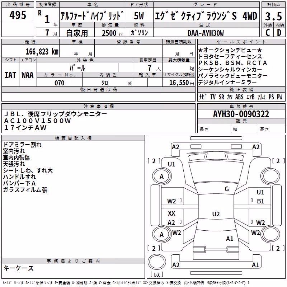Select the door shape value 5W
Screen dimensions: 287x287
coord(139,16)
